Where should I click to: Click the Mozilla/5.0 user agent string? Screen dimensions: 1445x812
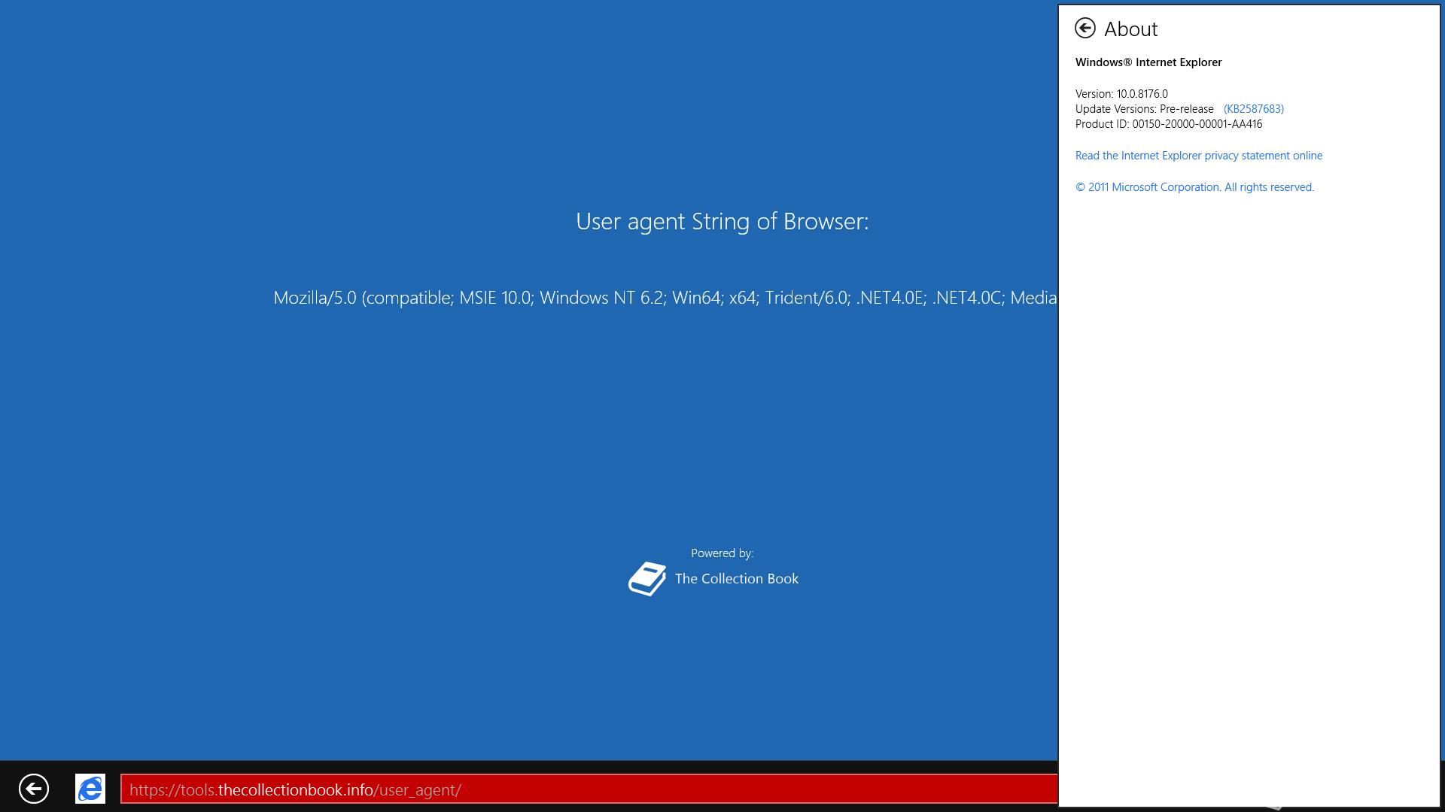pyautogui.click(x=665, y=298)
